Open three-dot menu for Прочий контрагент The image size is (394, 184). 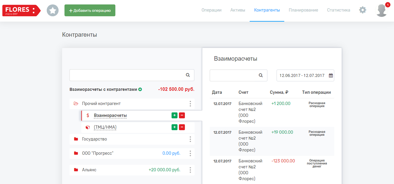click(190, 104)
